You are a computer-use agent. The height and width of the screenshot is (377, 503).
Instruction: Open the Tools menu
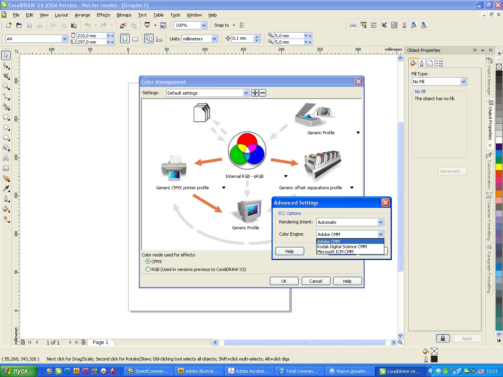coord(175,15)
